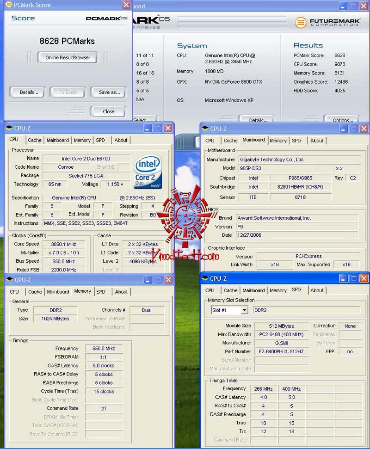The width and height of the screenshot is (370, 449).
Task: Click Cycle Time (Tras) value '15 clocks'
Action: 104,392
